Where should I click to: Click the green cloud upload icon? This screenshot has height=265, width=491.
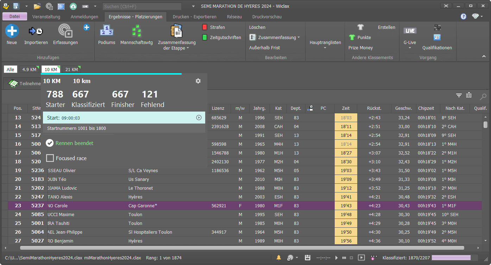click(73, 6)
